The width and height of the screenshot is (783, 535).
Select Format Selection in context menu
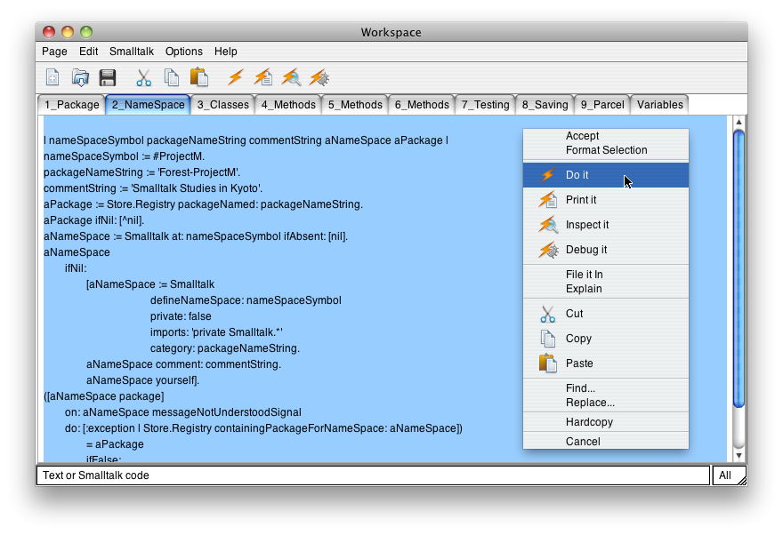(x=606, y=150)
